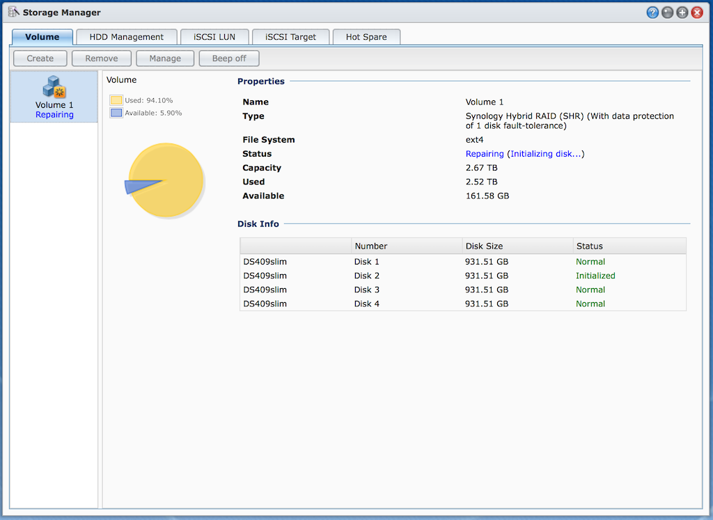The height and width of the screenshot is (520, 713).
Task: Click the gray minimize window button
Action: point(667,13)
